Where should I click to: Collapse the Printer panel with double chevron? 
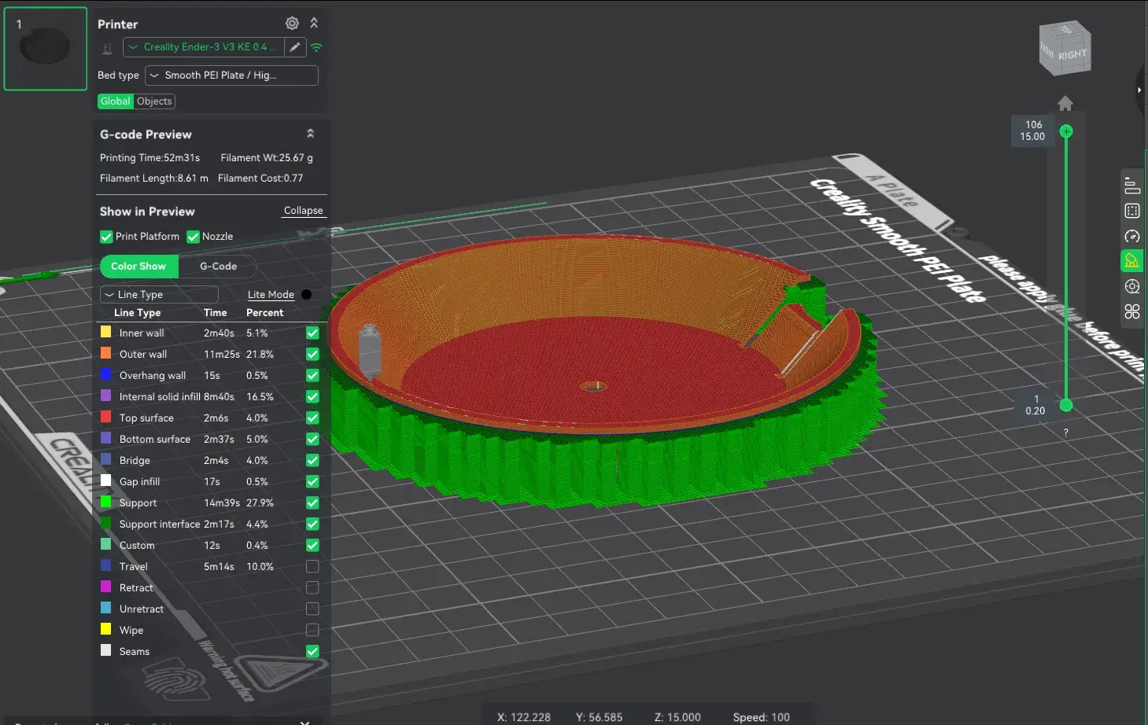[x=314, y=23]
